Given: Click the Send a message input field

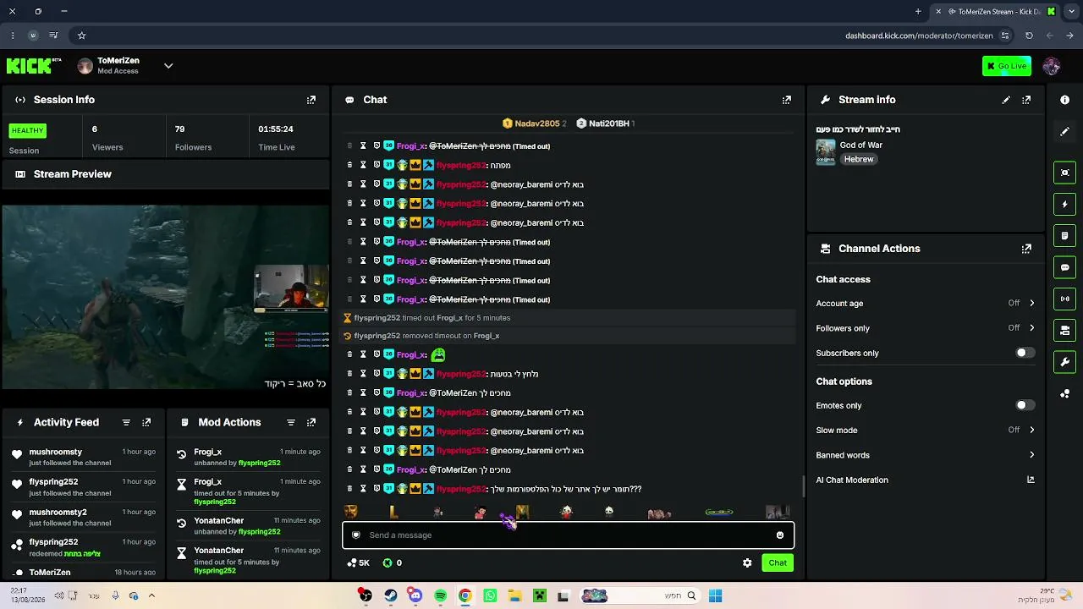Looking at the screenshot, I should coord(568,535).
